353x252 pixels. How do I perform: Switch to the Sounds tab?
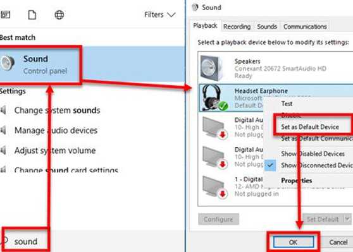[x=267, y=27]
